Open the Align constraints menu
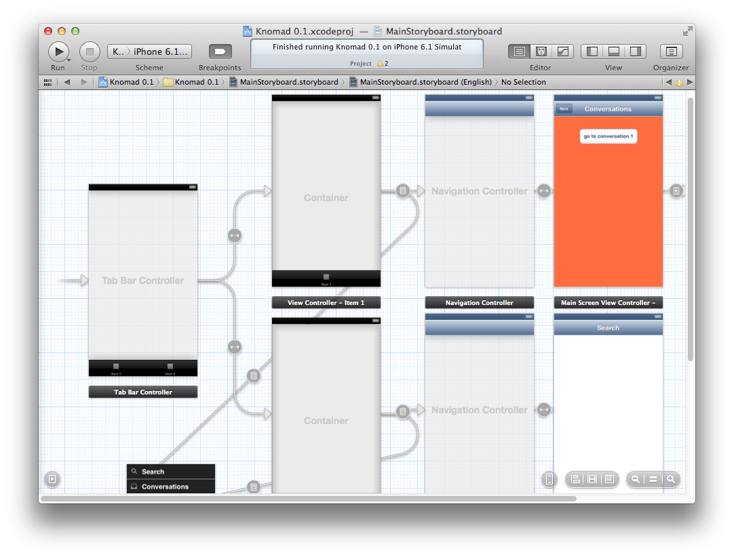The height and width of the screenshot is (557, 734). pyautogui.click(x=576, y=479)
